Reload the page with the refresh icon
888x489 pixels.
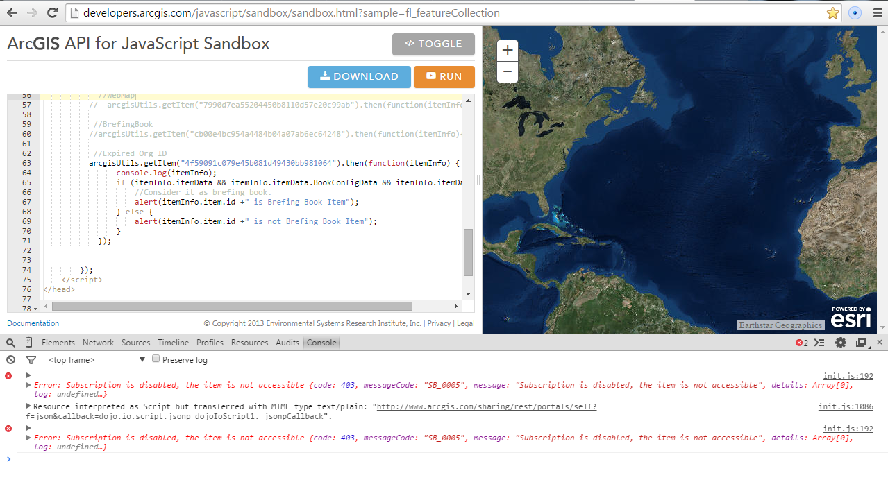[x=52, y=12]
